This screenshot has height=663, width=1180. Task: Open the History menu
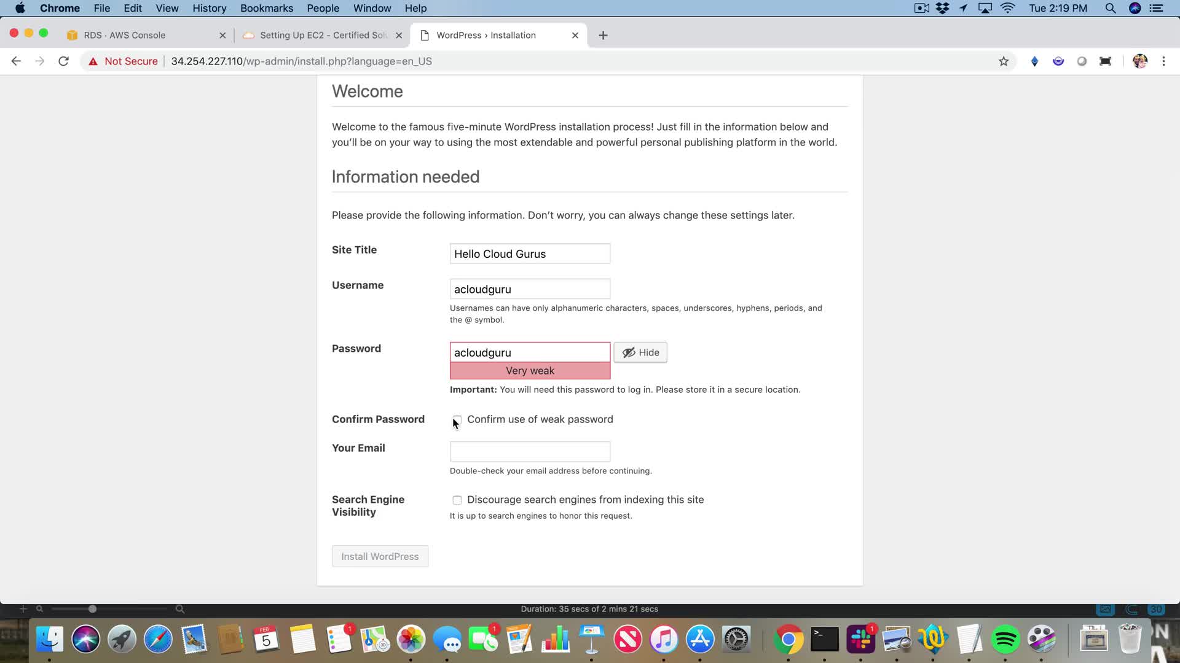209,8
